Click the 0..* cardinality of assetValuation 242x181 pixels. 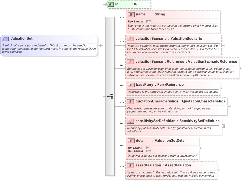122,167
